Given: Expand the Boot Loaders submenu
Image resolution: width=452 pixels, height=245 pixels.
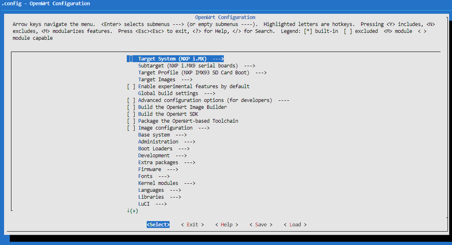Looking at the screenshot, I should click(x=164, y=148).
